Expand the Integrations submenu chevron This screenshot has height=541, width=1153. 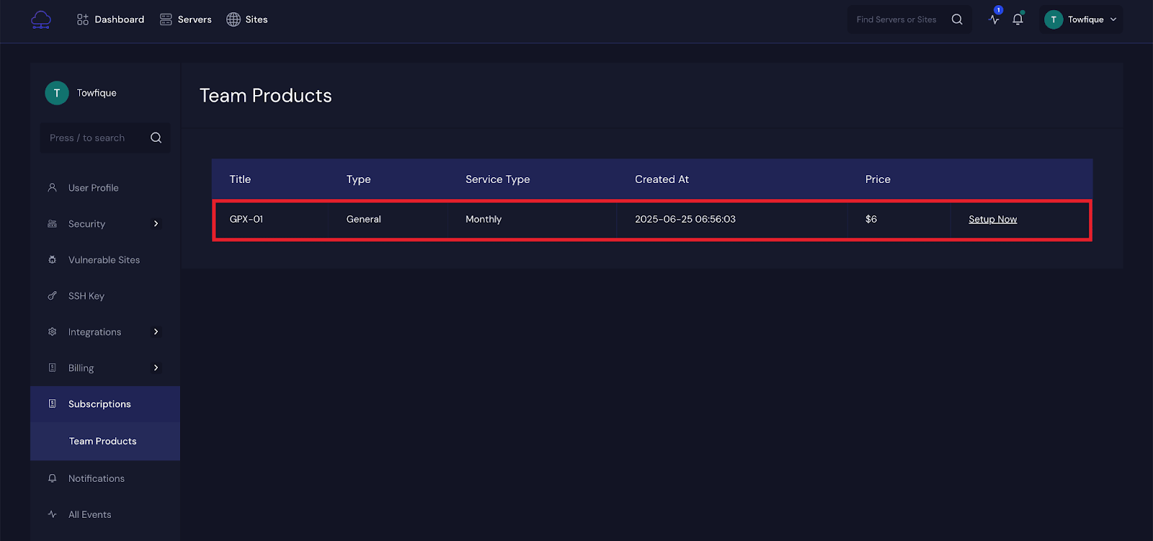[x=156, y=332]
